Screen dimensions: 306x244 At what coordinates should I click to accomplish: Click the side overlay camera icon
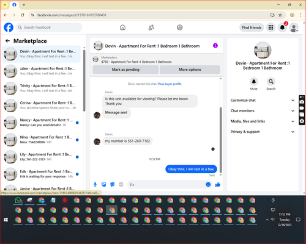click(x=302, y=102)
